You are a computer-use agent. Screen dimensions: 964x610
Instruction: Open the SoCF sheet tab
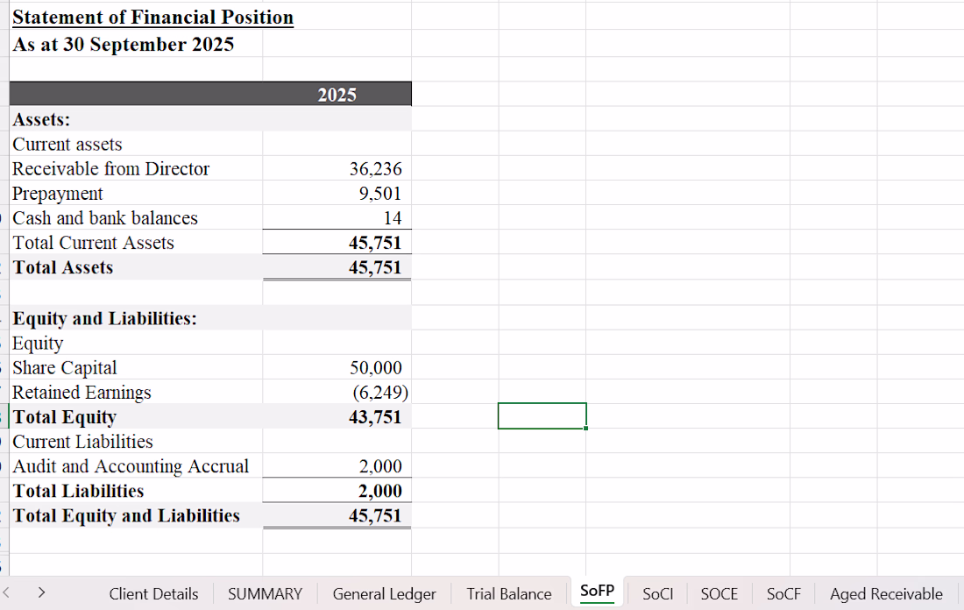783,593
